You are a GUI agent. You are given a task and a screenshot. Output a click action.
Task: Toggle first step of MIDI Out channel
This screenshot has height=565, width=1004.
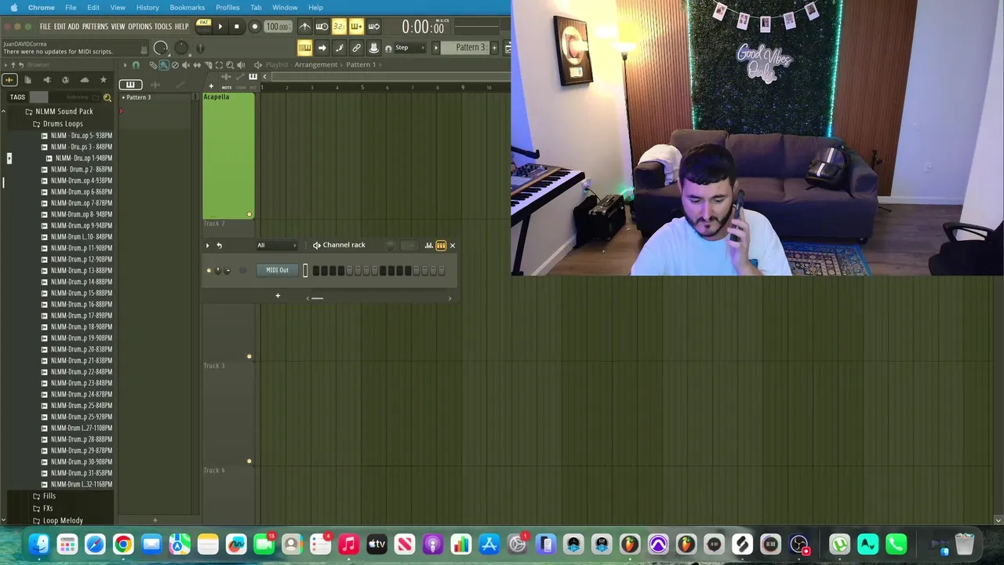(316, 271)
